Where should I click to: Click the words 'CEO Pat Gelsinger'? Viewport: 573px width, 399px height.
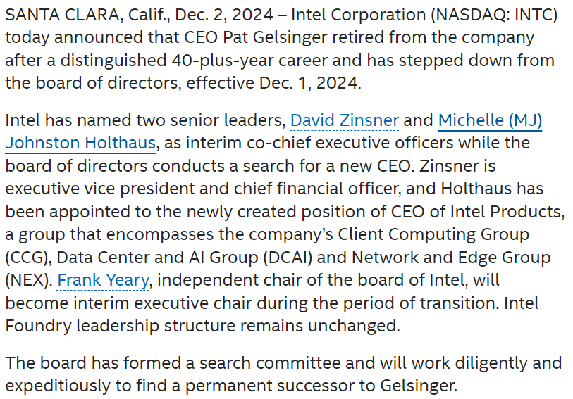(255, 38)
